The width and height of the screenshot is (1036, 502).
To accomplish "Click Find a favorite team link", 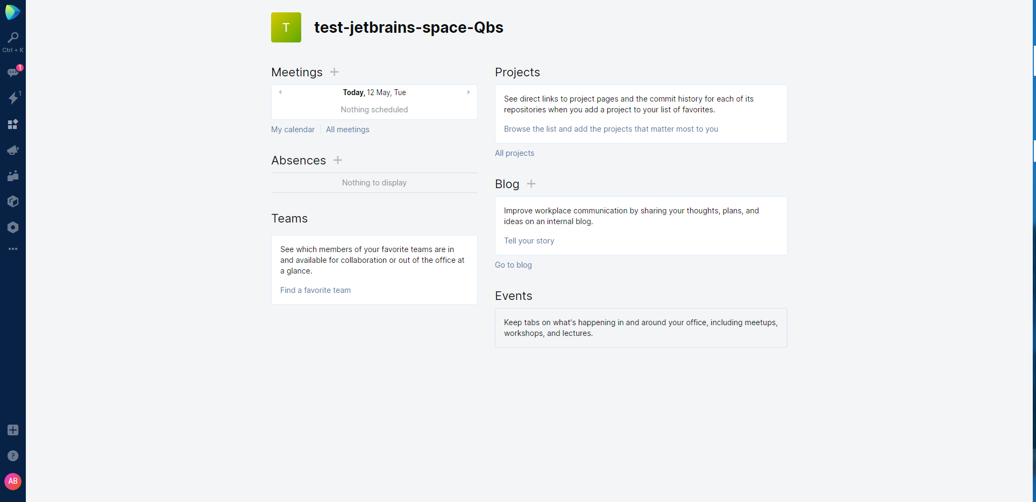I will (315, 290).
